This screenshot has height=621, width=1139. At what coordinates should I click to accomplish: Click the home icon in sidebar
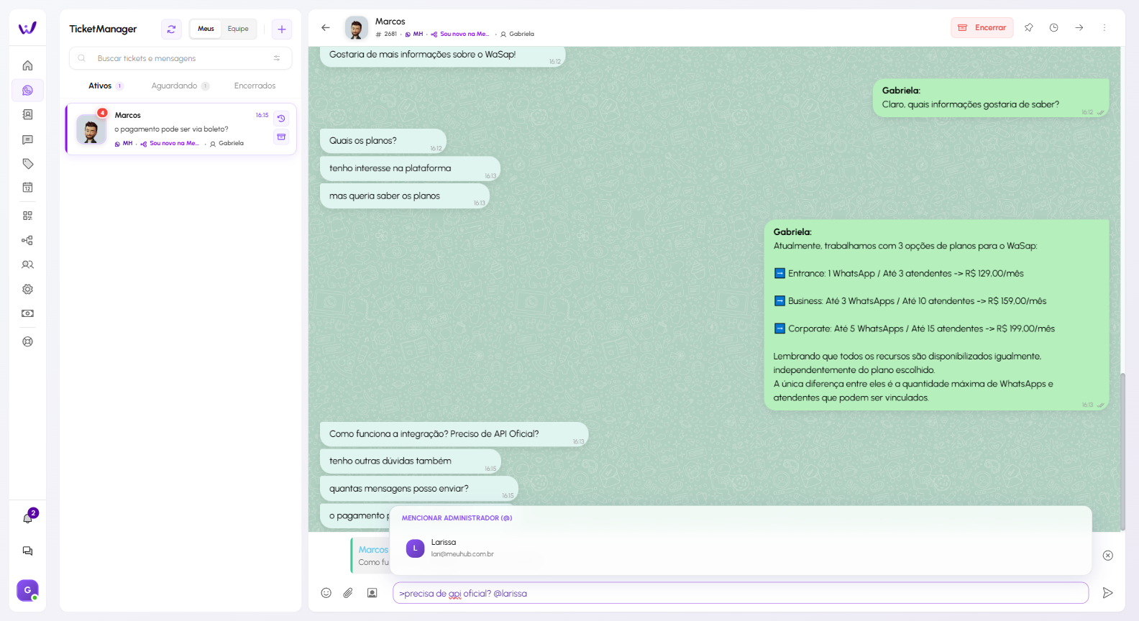[x=27, y=65]
